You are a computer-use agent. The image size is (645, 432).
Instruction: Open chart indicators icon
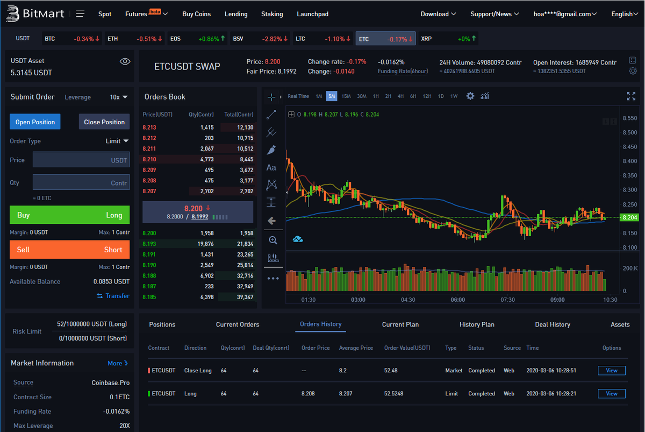click(x=485, y=96)
